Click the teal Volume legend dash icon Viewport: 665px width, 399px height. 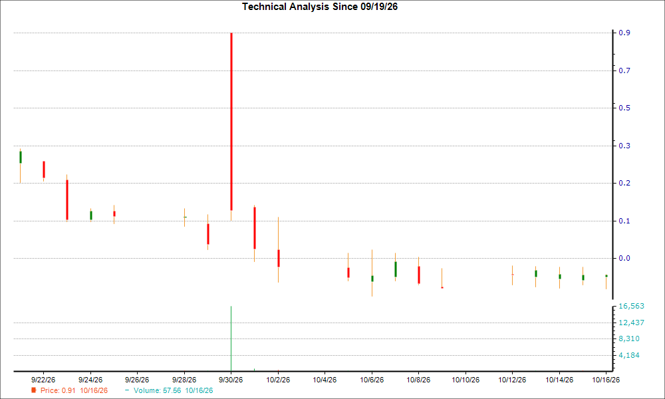pyautogui.click(x=127, y=390)
